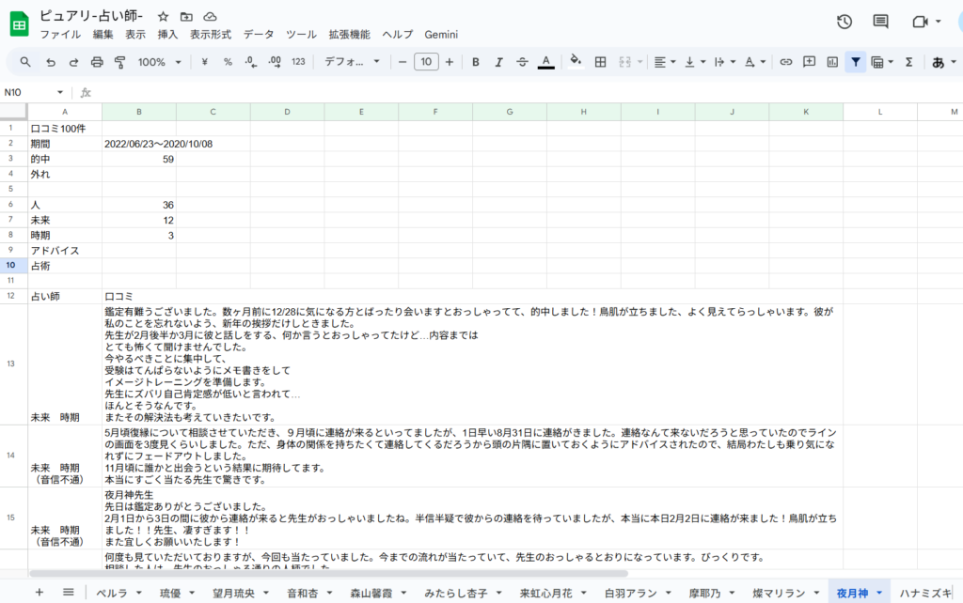Switch to the 音和杏 sheet tab
This screenshot has height=603, width=963.
pos(302,593)
